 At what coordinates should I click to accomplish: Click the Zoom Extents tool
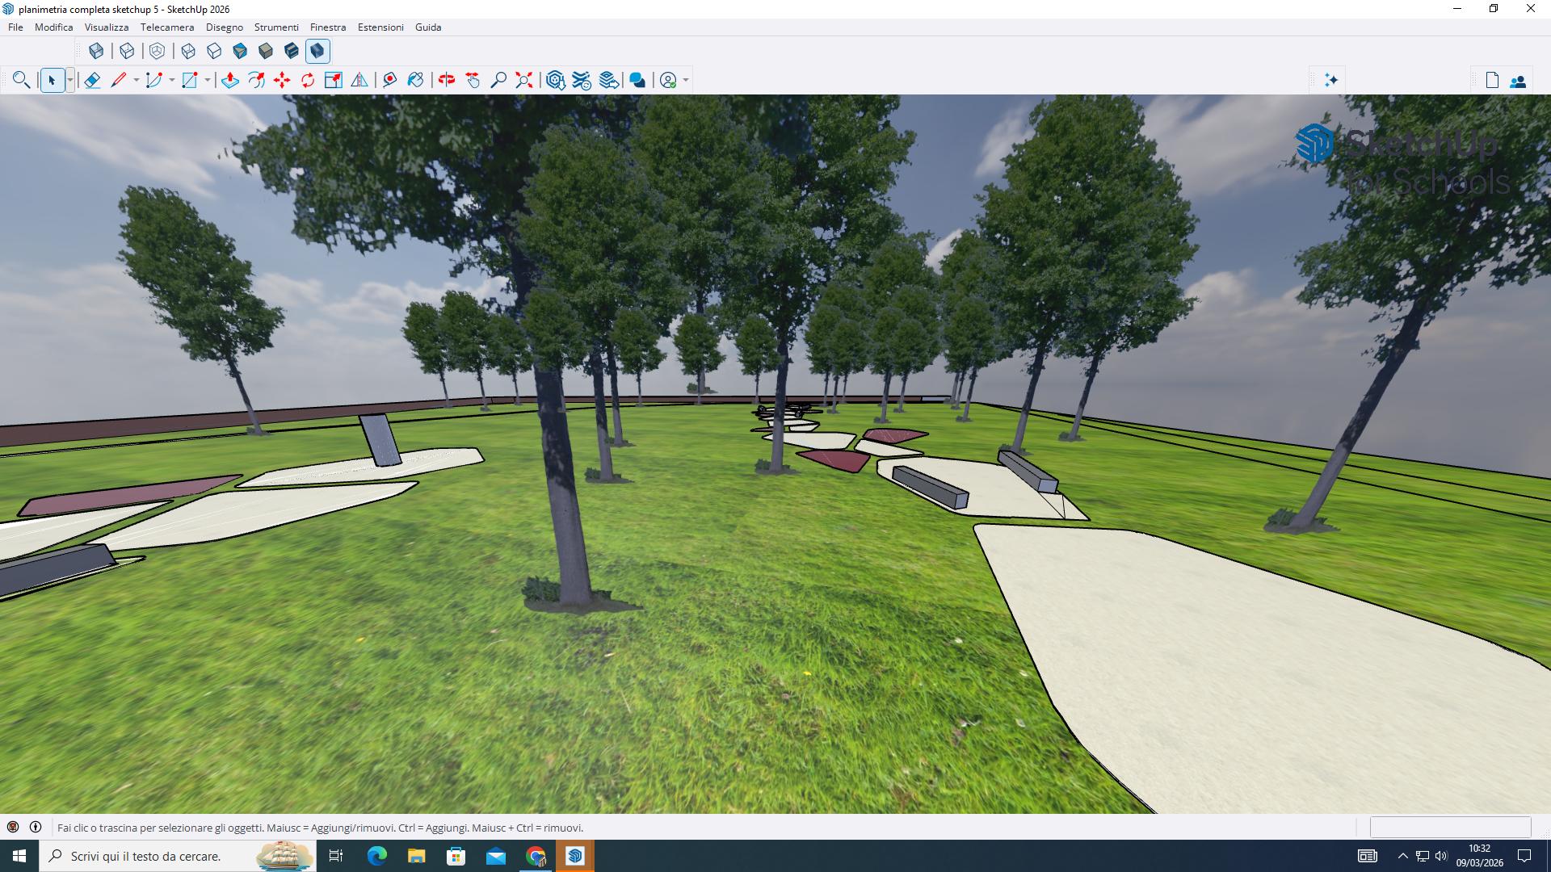point(524,80)
